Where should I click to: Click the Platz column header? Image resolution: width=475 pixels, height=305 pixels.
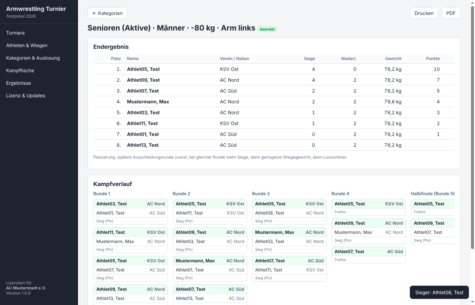point(116,59)
